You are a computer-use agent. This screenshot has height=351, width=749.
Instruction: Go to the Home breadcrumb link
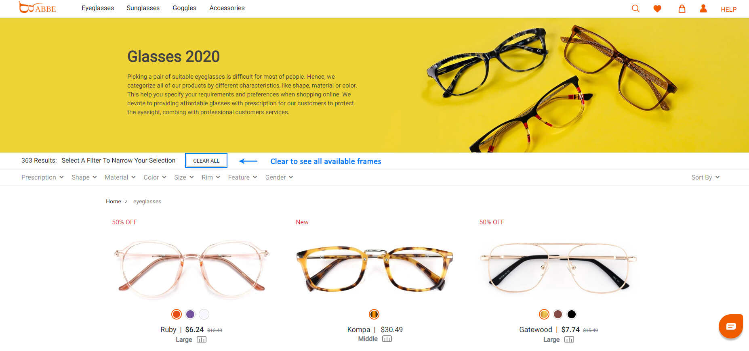(x=114, y=201)
